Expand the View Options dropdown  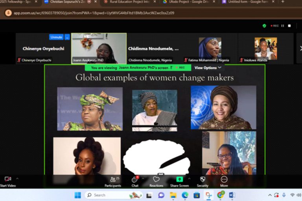click(208, 68)
